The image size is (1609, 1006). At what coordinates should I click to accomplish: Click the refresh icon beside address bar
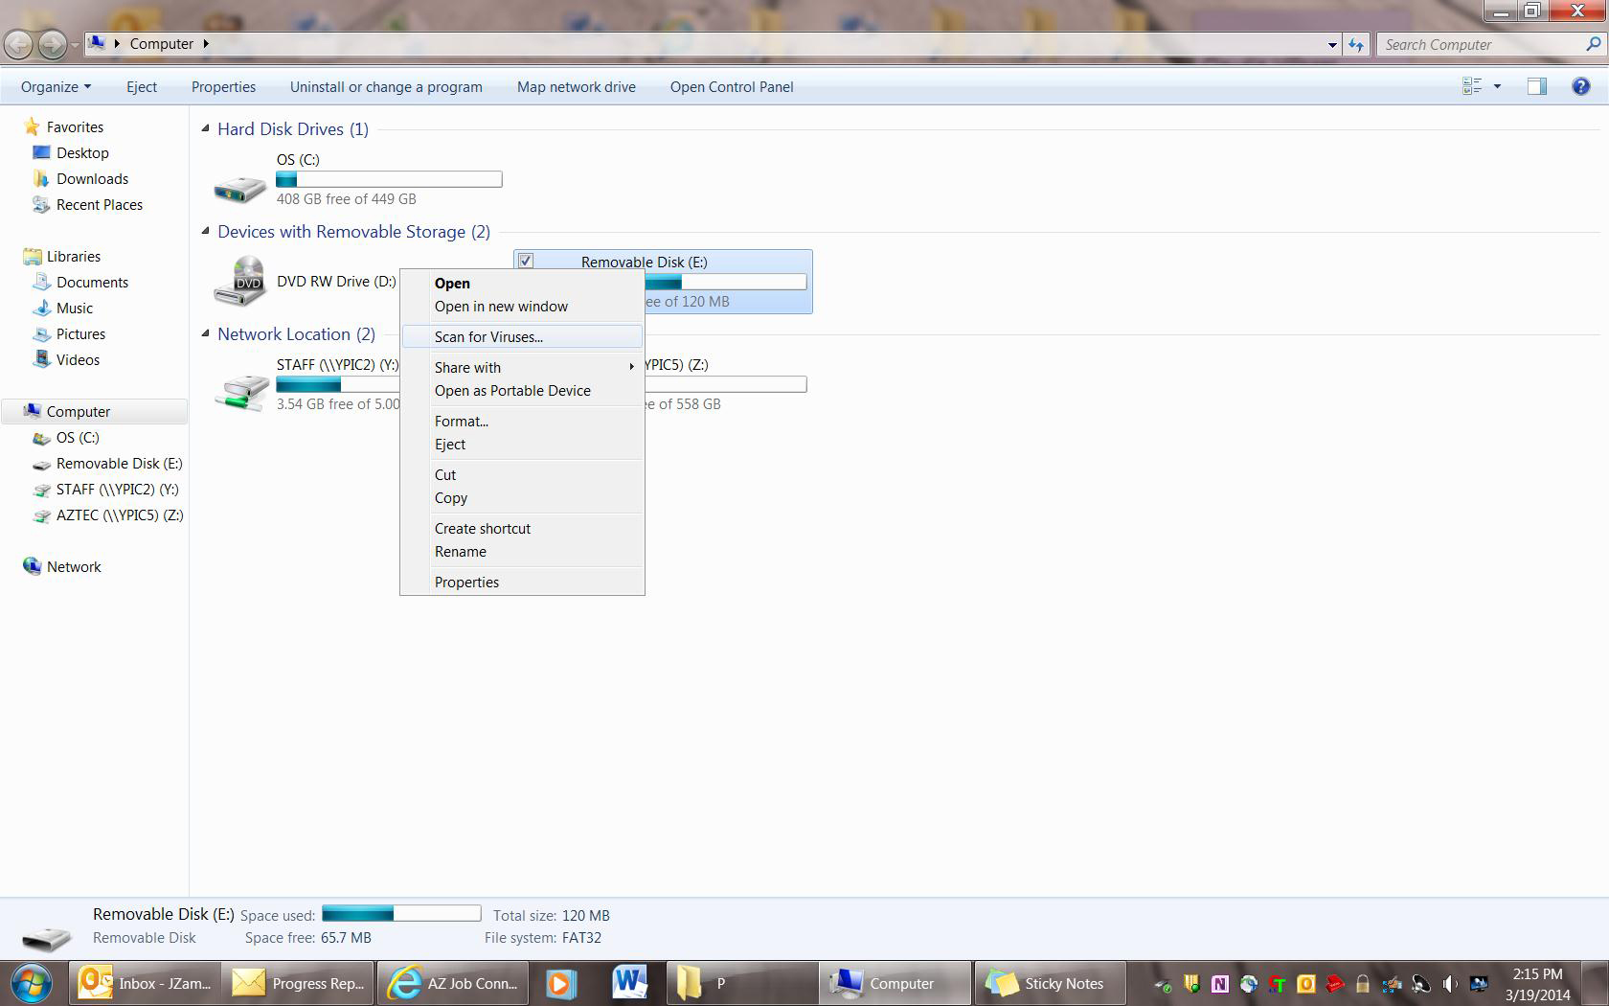pyautogui.click(x=1356, y=44)
